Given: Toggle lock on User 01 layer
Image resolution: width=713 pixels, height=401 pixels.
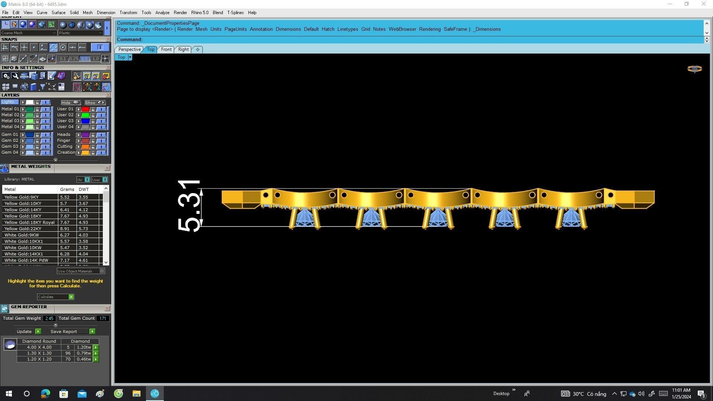Looking at the screenshot, I should click(x=93, y=109).
